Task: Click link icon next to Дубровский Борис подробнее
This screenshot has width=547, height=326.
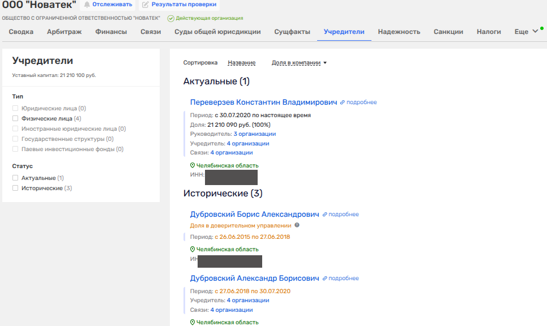Action: coord(324,215)
